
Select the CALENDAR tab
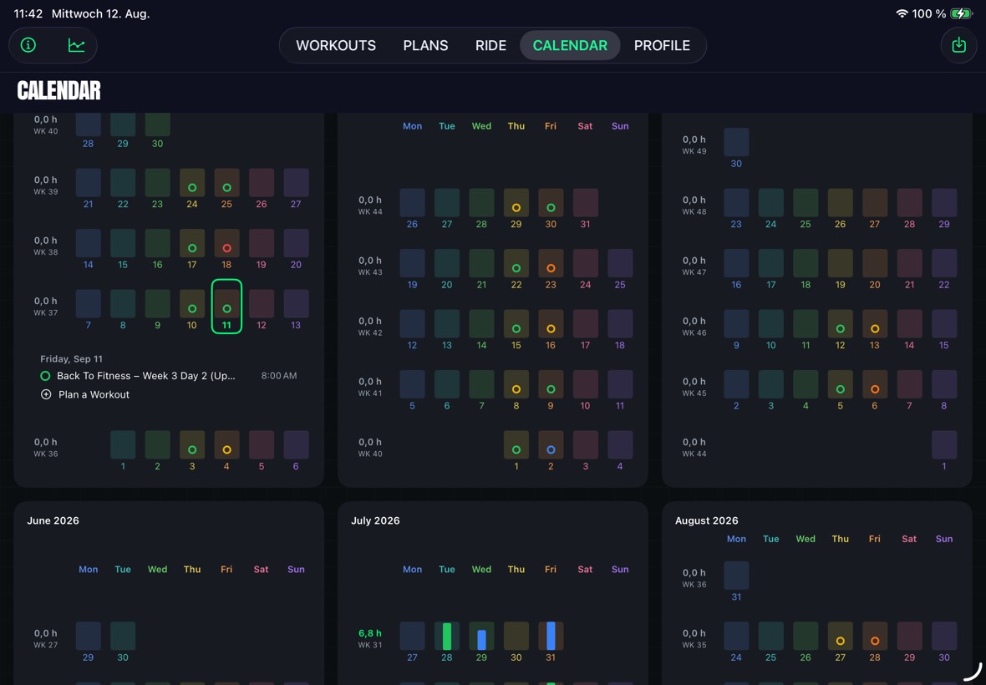point(570,45)
